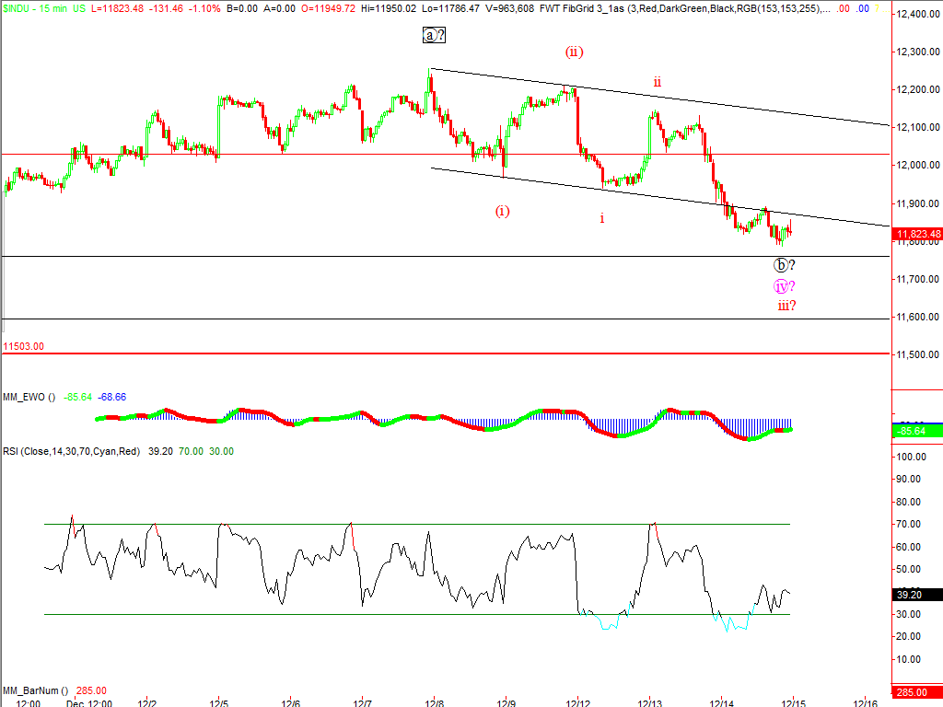This screenshot has width=943, height=707.
Task: Select the 11503.00 red price level label
Action: click(x=24, y=347)
